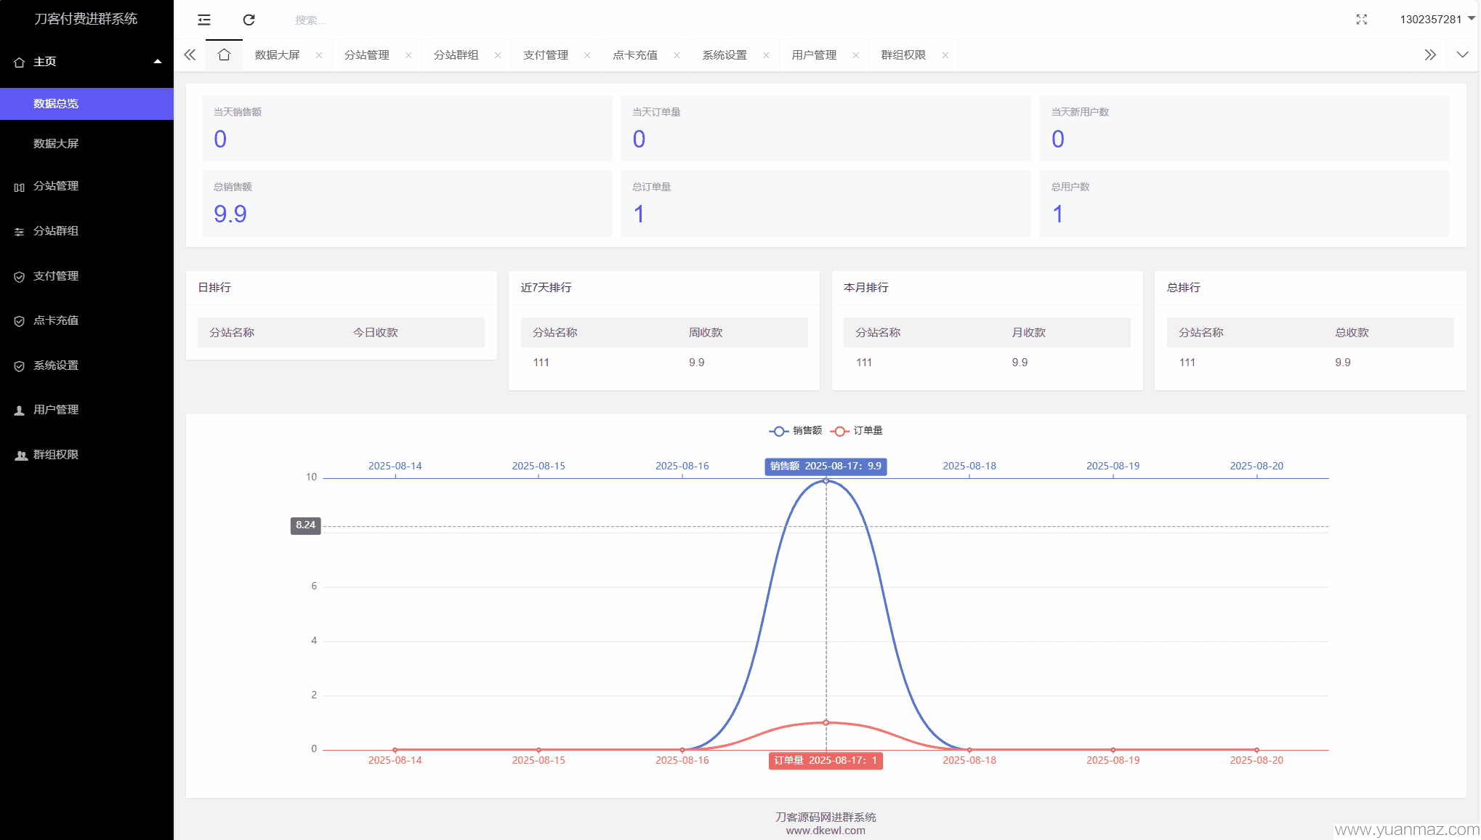Switch to the 分站管理 tab
Screen dimensions: 1481x840
366,55
